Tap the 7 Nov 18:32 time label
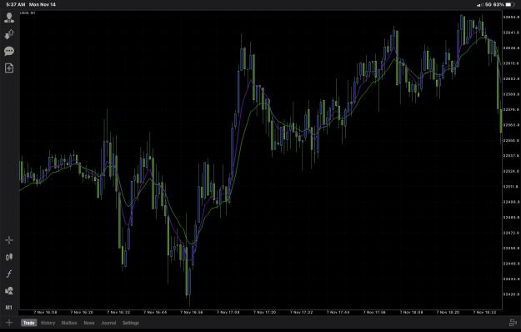The height and width of the screenshot is (332, 521). pyautogui.click(x=484, y=312)
